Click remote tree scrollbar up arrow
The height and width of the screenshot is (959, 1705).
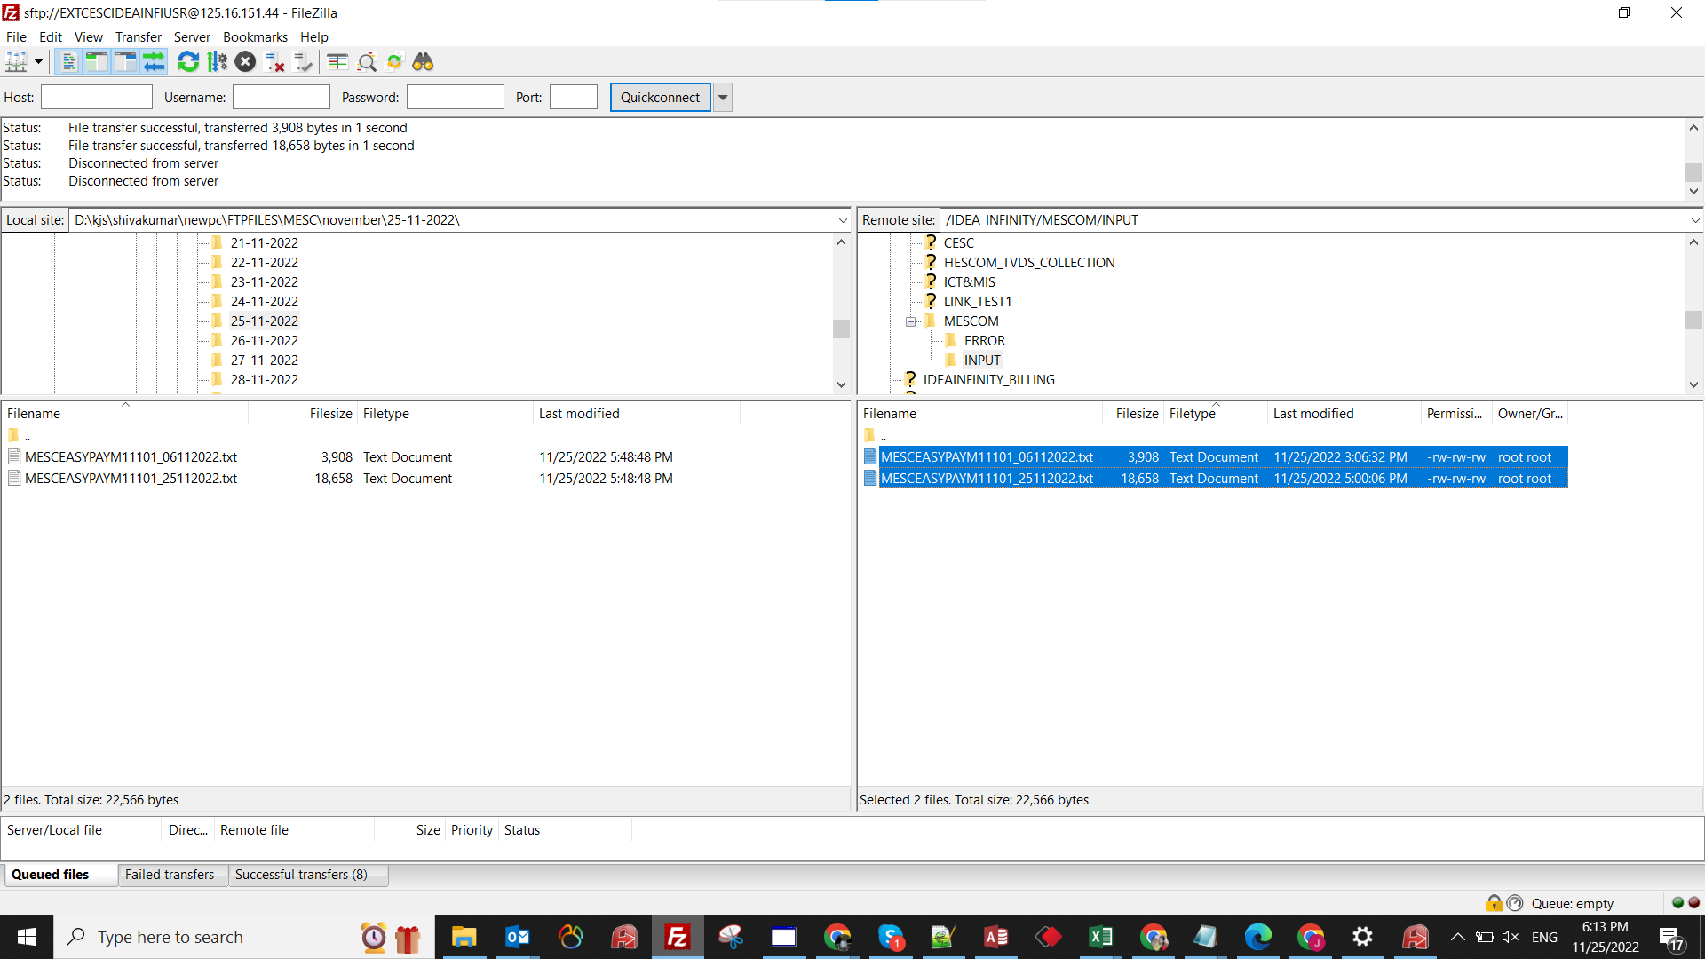click(x=1694, y=242)
